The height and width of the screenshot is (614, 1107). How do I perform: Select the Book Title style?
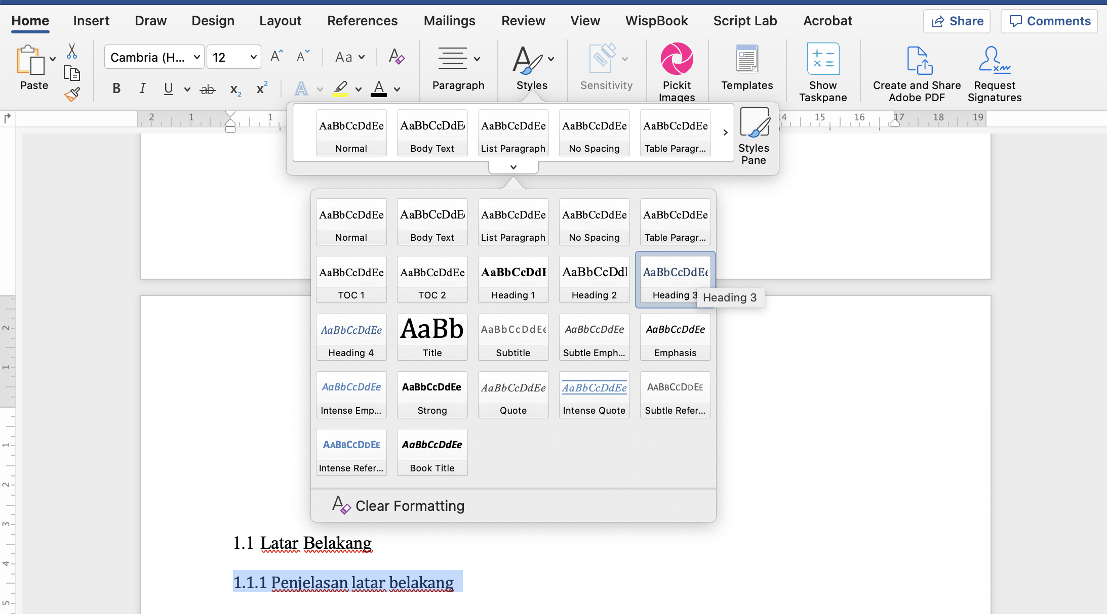click(432, 452)
